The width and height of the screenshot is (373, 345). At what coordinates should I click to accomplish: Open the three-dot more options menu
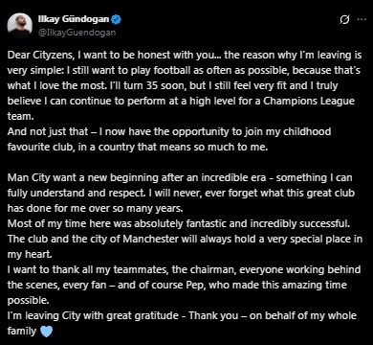coord(362,19)
